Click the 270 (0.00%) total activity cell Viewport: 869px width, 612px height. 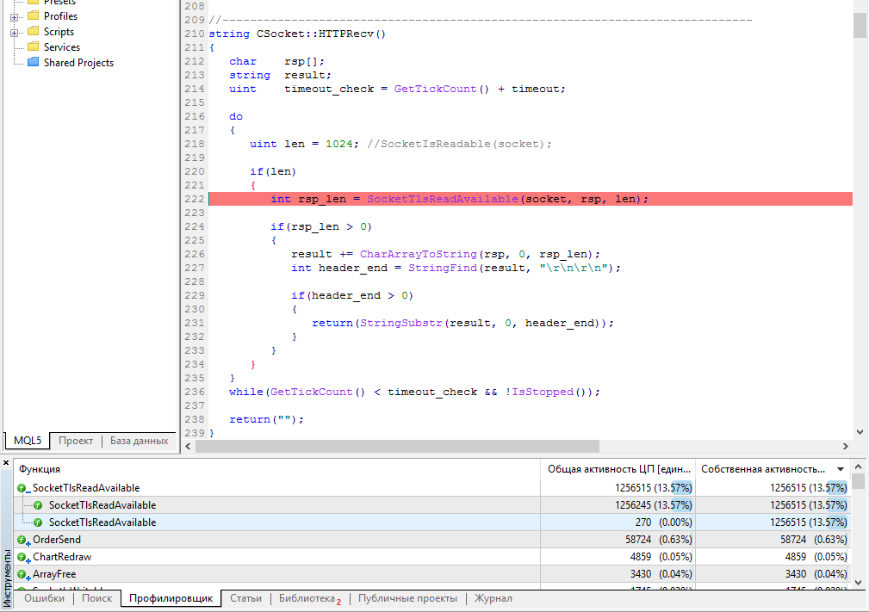point(618,522)
